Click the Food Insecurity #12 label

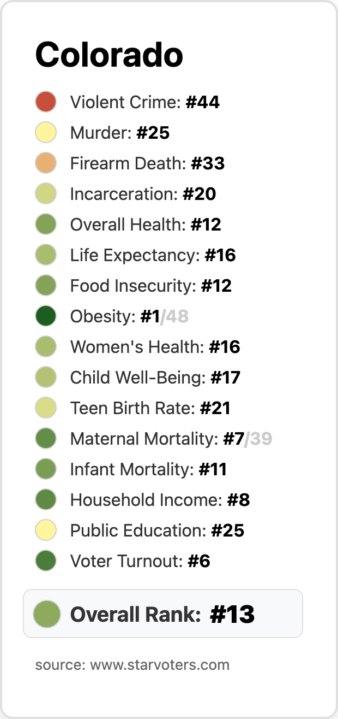[150, 286]
